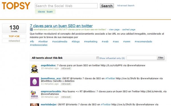Check the Show influential only box
Screen dimensions: 171x106
pos(97,58)
